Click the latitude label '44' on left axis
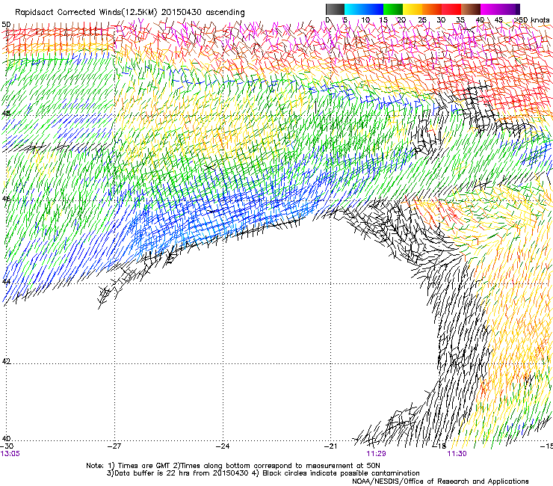This screenshot has width=553, height=486. click(6, 282)
